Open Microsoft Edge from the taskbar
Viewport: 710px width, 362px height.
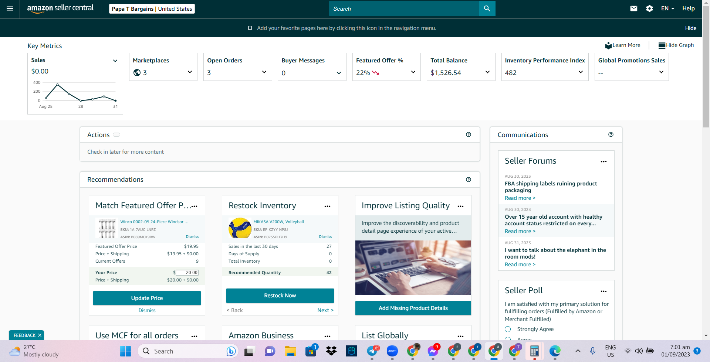tap(555, 351)
